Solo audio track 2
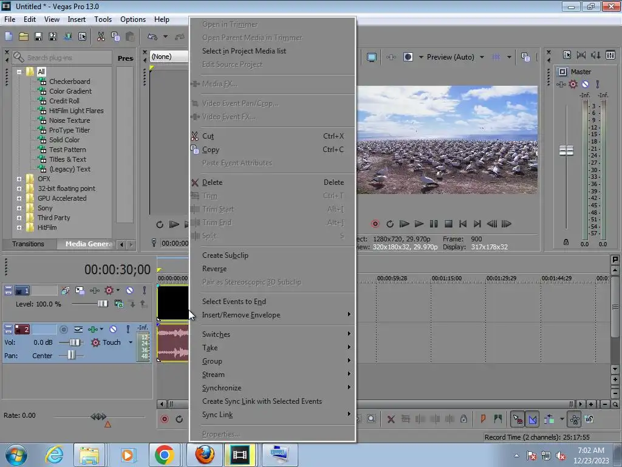Screen dimensions: 622x467 point(128,329)
